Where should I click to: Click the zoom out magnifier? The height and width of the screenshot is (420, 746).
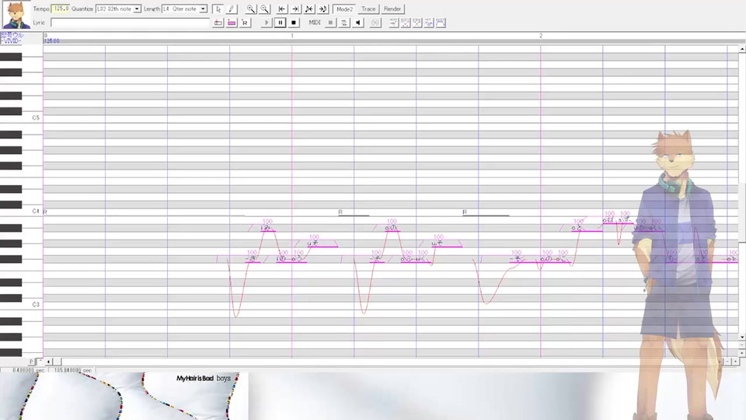tap(264, 9)
